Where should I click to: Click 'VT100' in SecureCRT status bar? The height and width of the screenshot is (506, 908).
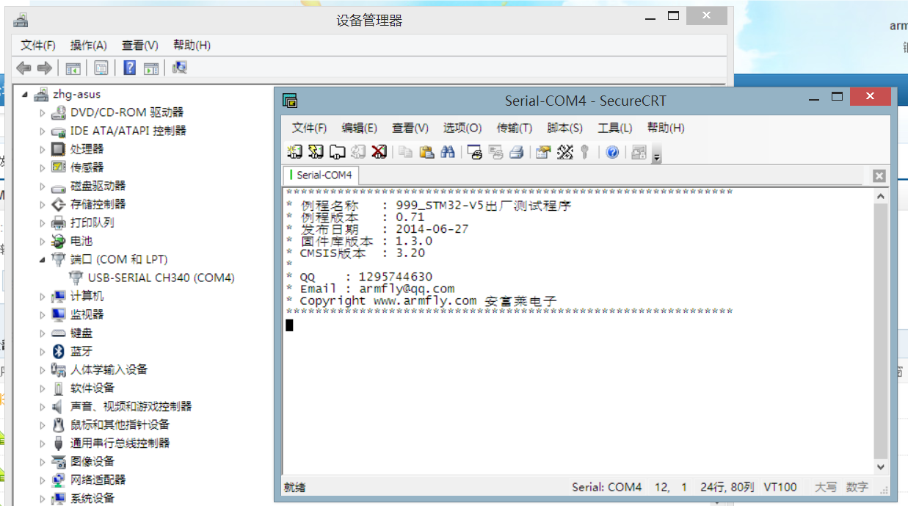point(780,487)
